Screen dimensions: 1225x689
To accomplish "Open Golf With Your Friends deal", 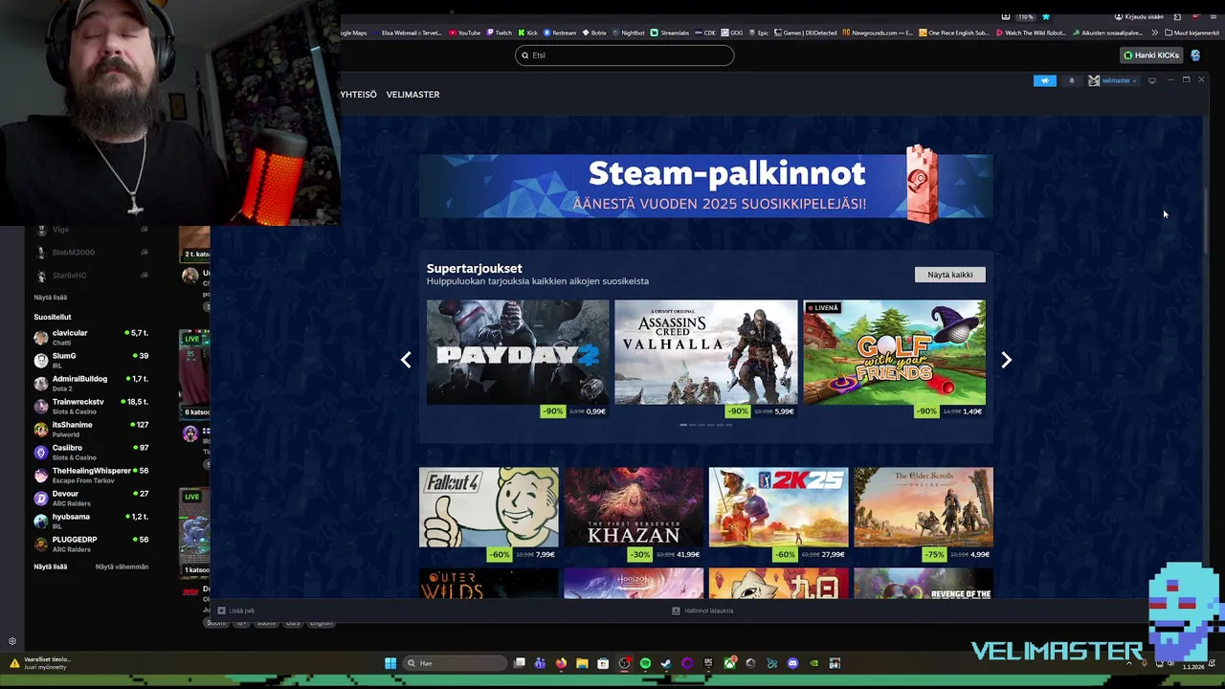I will pos(894,359).
